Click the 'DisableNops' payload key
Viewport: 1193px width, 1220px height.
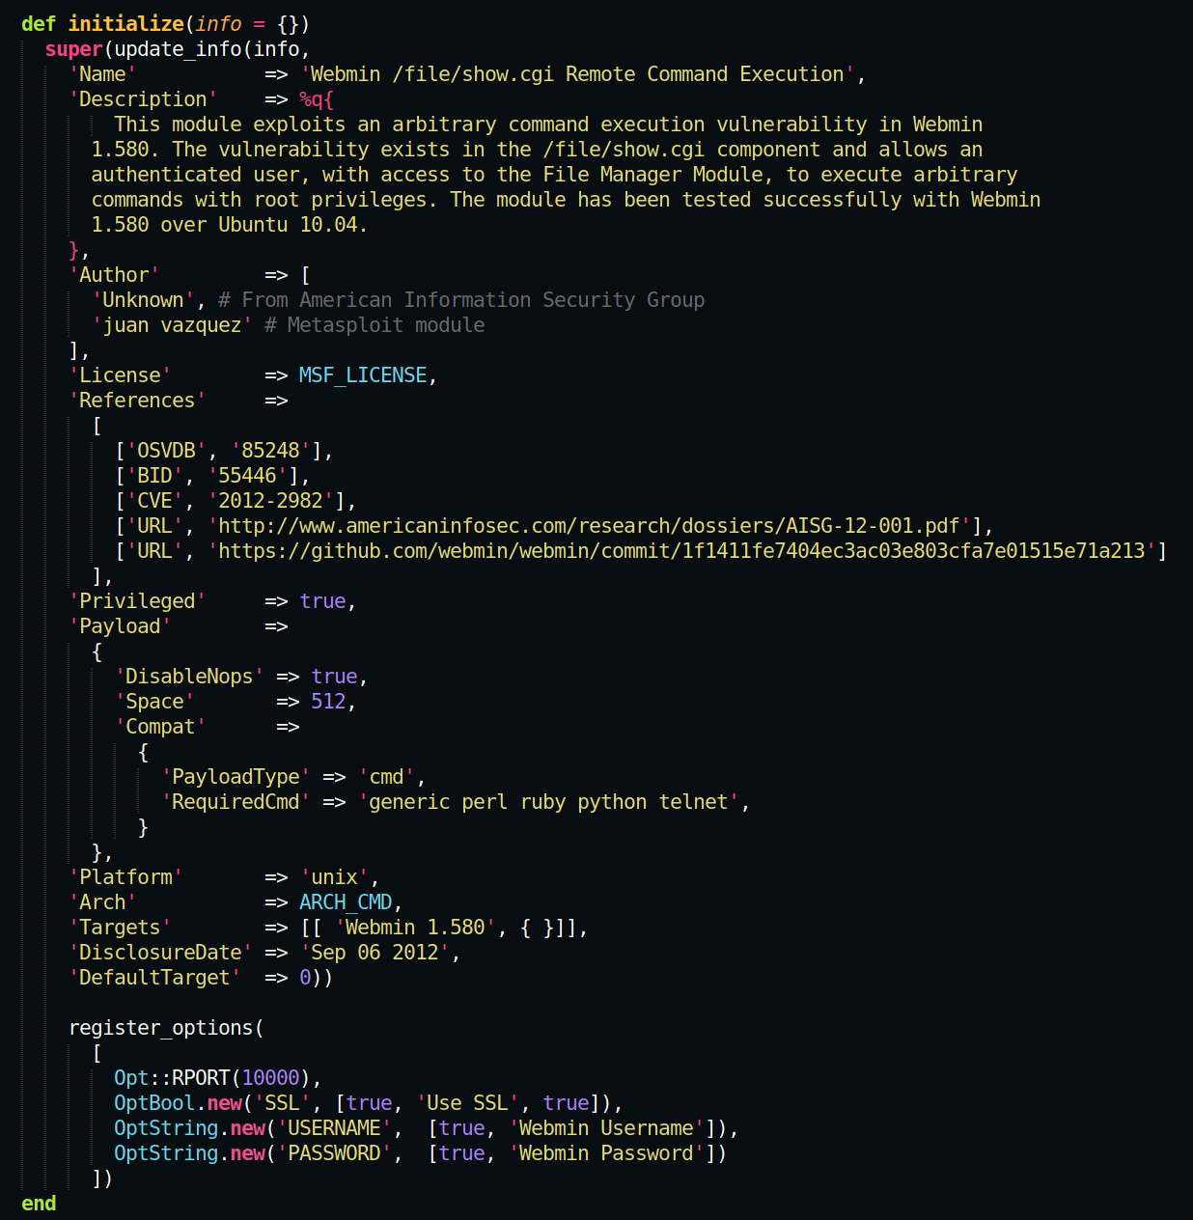click(x=189, y=677)
